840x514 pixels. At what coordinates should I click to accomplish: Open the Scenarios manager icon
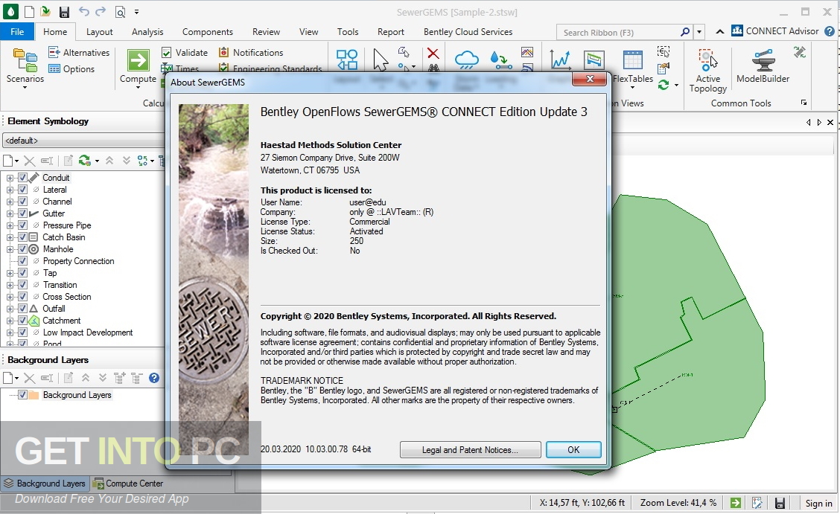click(25, 60)
